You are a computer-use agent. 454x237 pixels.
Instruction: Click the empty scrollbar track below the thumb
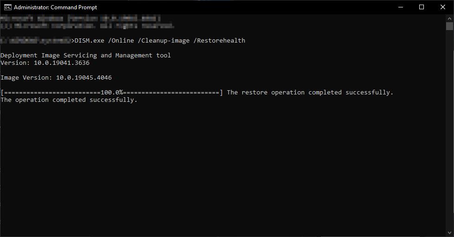[x=449, y=130]
